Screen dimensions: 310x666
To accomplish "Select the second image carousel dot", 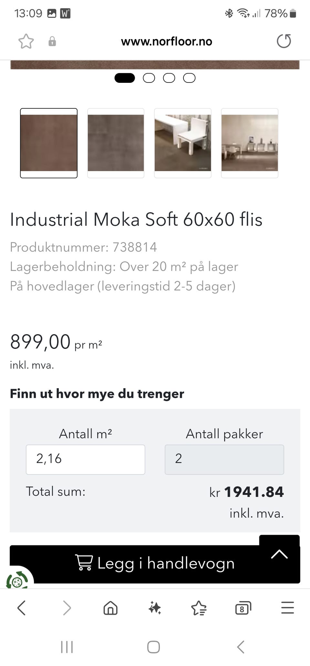I will point(149,78).
